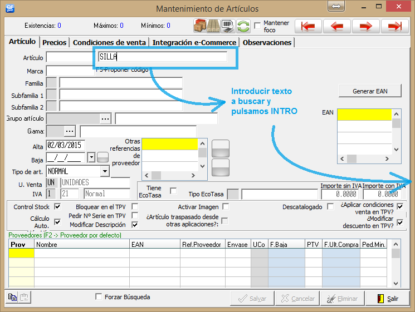Click the green refresh arrows icon
Image resolution: width=415 pixels, height=312 pixels.
243,26
